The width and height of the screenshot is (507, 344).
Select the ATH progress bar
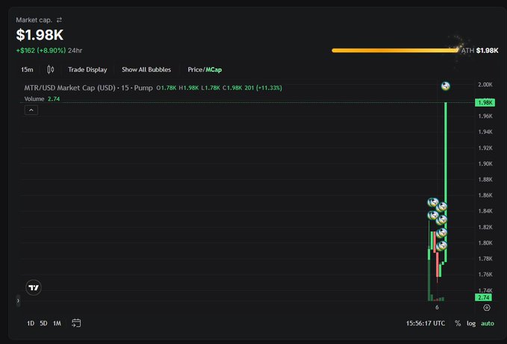395,51
